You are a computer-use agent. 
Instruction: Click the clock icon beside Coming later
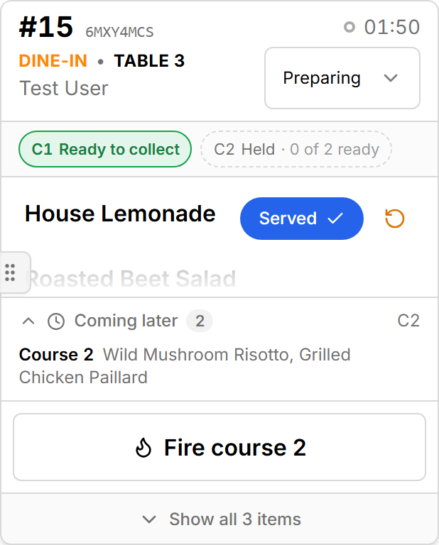(x=56, y=321)
